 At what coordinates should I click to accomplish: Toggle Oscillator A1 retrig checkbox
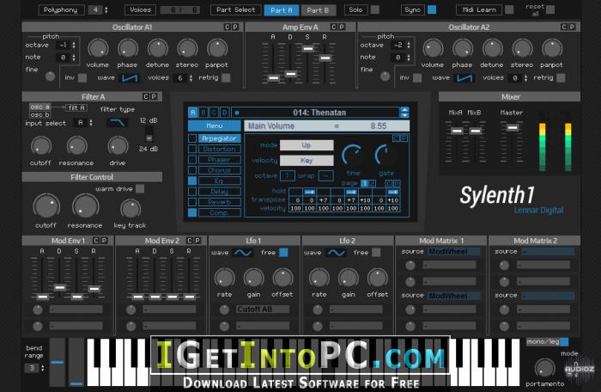click(226, 78)
